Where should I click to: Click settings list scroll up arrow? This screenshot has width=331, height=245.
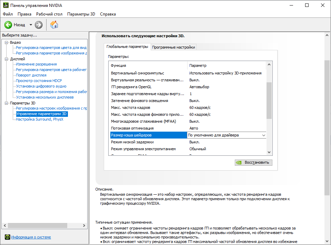pos(269,64)
